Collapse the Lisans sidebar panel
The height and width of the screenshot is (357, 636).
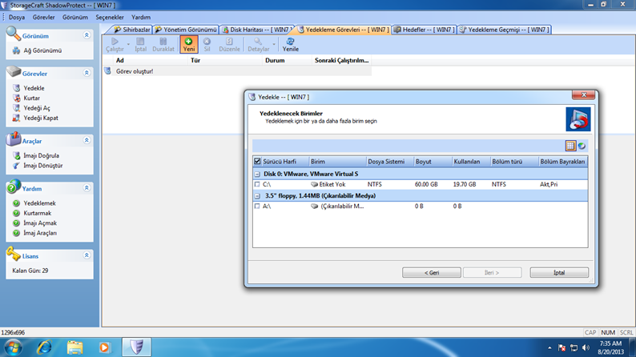point(87,255)
